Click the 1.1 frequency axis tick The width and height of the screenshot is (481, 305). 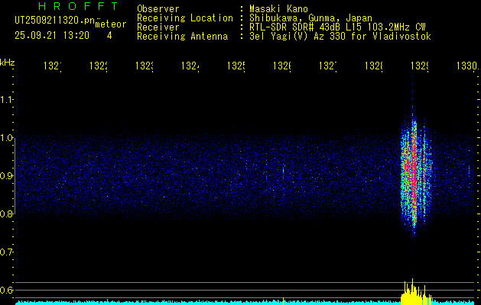click(7, 99)
